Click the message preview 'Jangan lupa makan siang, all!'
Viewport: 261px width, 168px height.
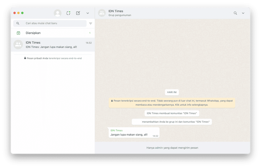click(58, 47)
